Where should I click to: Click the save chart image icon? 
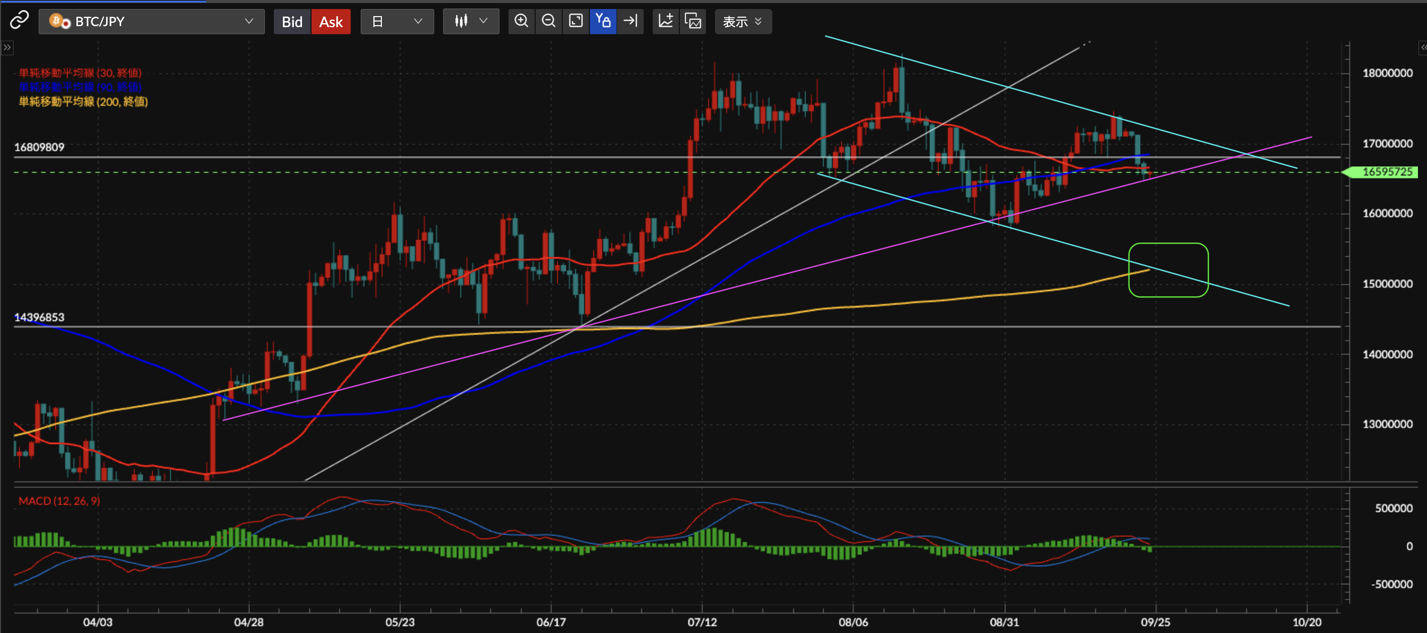pyautogui.click(x=693, y=21)
